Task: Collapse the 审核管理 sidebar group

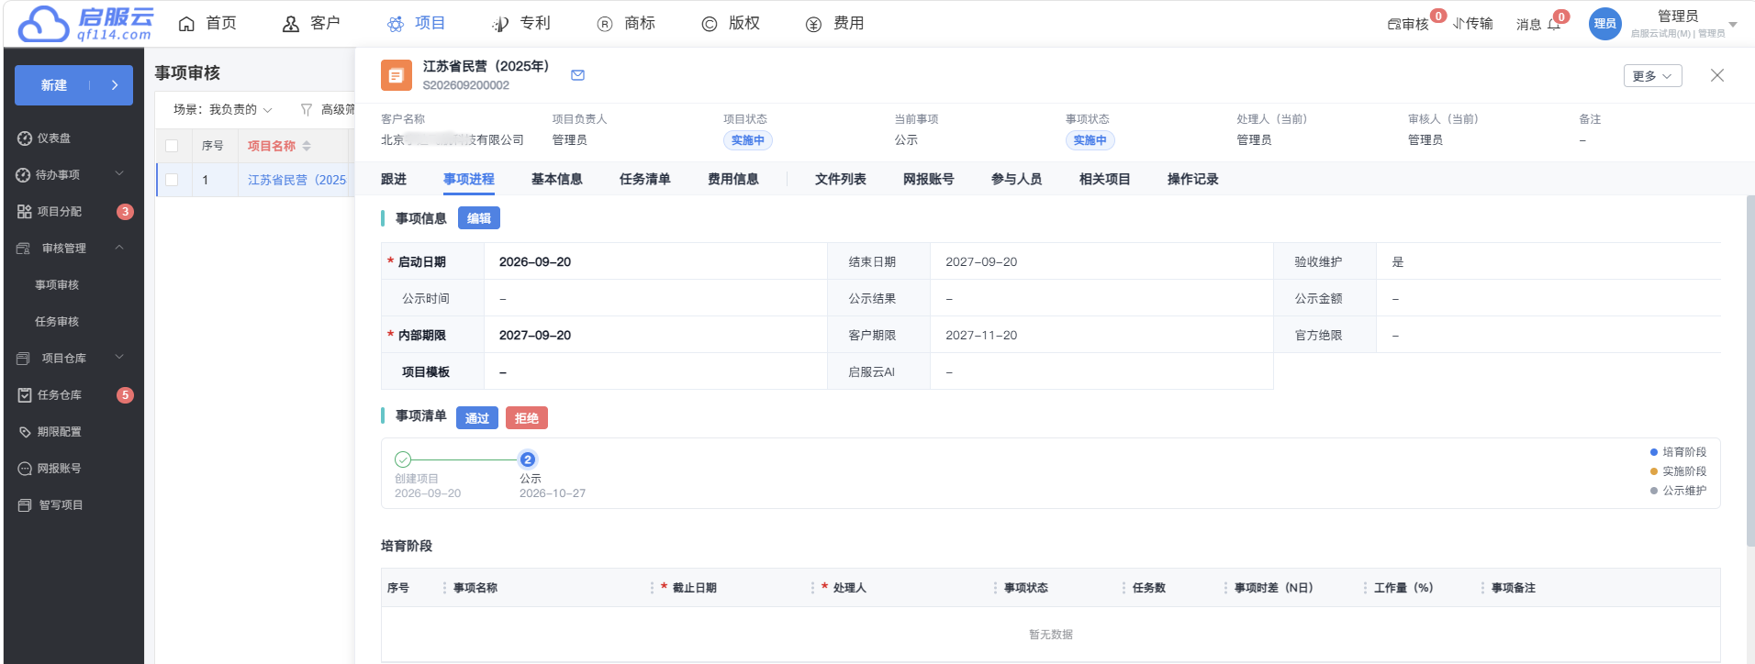Action: pos(119,248)
